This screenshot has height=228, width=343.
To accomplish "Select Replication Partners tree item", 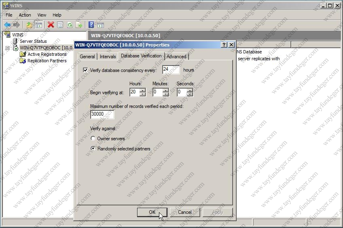I will (x=47, y=61).
